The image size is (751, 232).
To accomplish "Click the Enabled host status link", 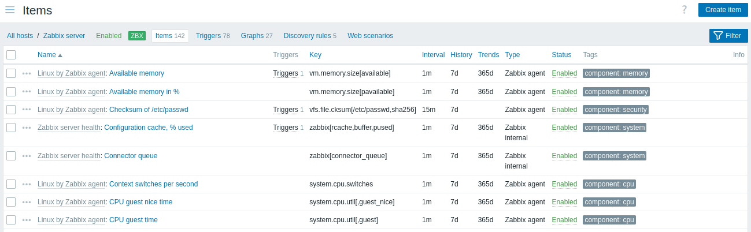I will click(x=109, y=36).
